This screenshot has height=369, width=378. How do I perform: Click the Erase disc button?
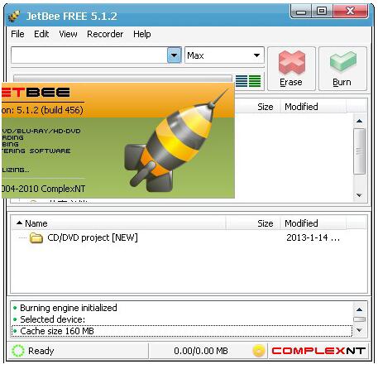pyautogui.click(x=291, y=69)
